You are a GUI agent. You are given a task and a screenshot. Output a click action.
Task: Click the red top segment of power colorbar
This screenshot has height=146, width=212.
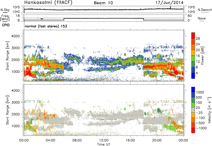[x=193, y=35]
